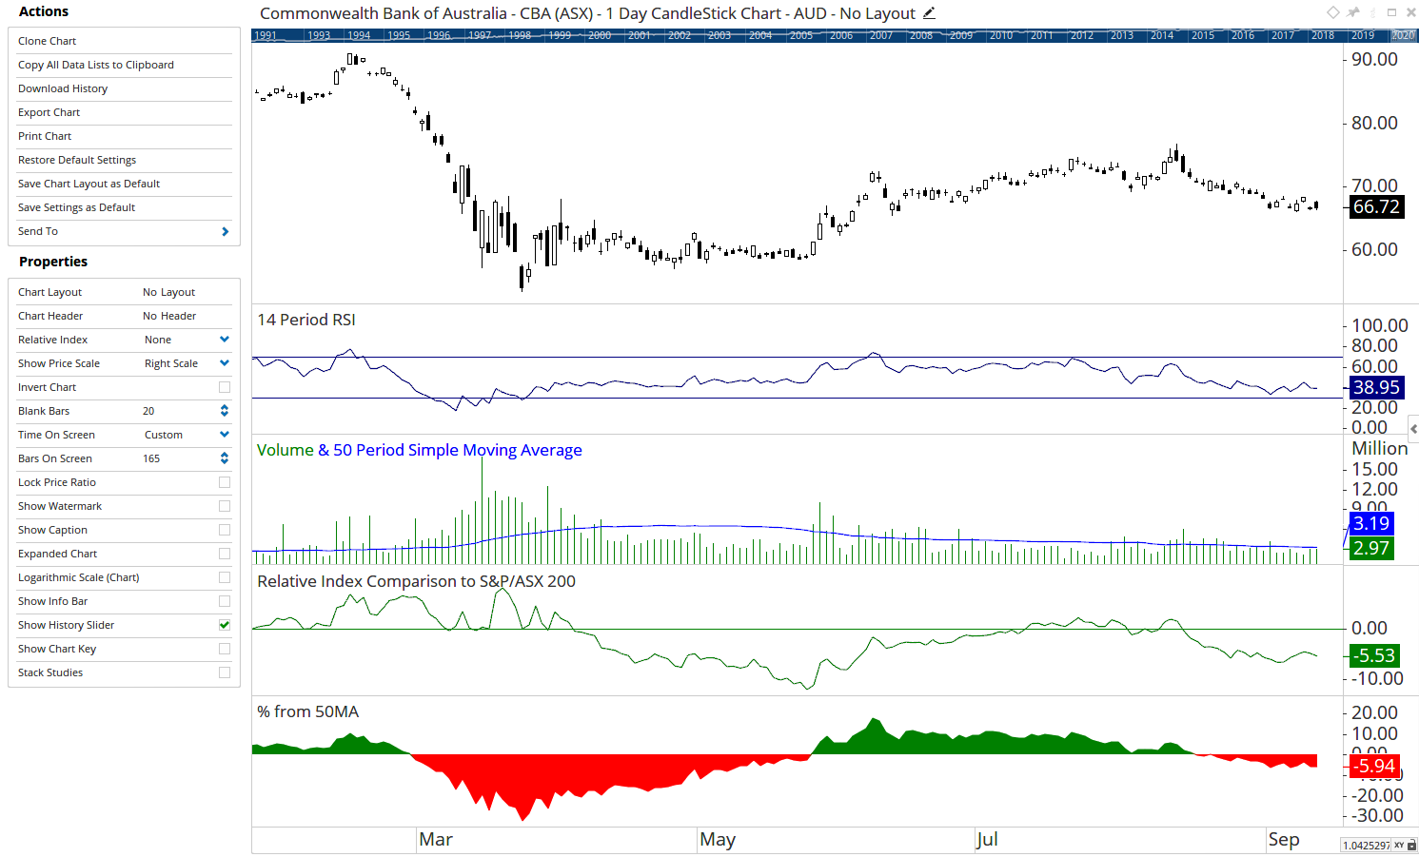
Task: Enable the Stack Studies checkbox
Action: (x=225, y=672)
